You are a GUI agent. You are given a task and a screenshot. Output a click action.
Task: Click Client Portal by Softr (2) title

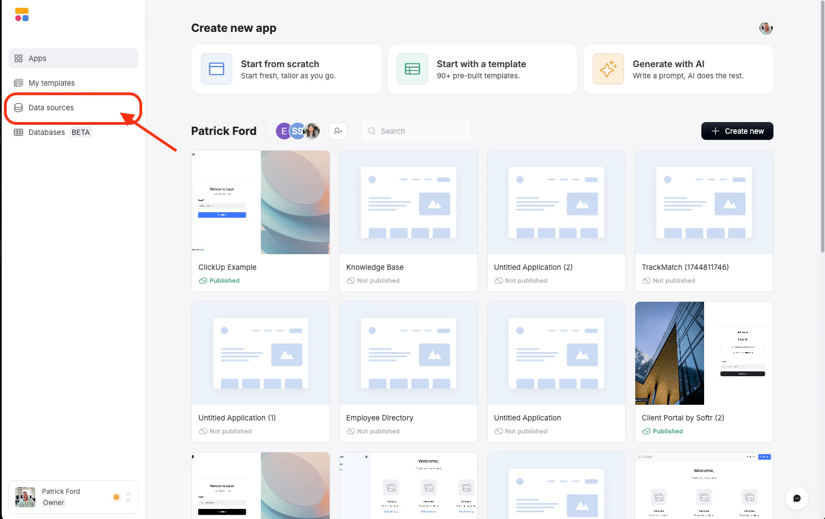683,418
